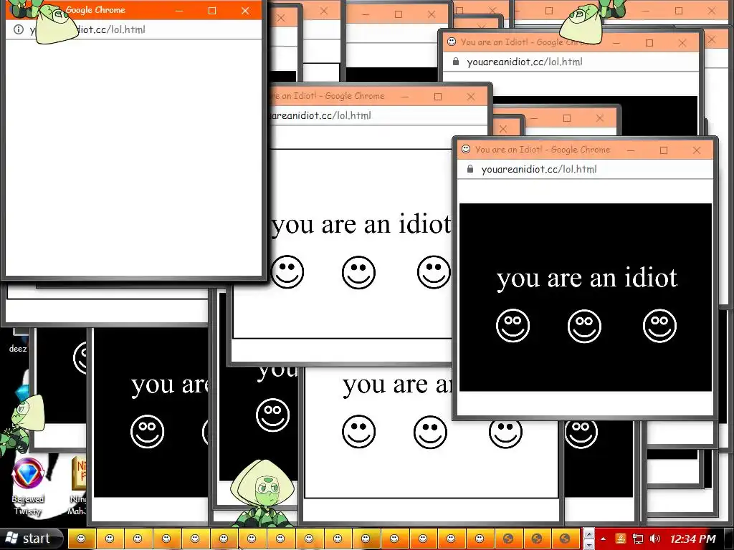Click second smiley in bottom white idiot window
This screenshot has width=734, height=550.
coord(430,432)
